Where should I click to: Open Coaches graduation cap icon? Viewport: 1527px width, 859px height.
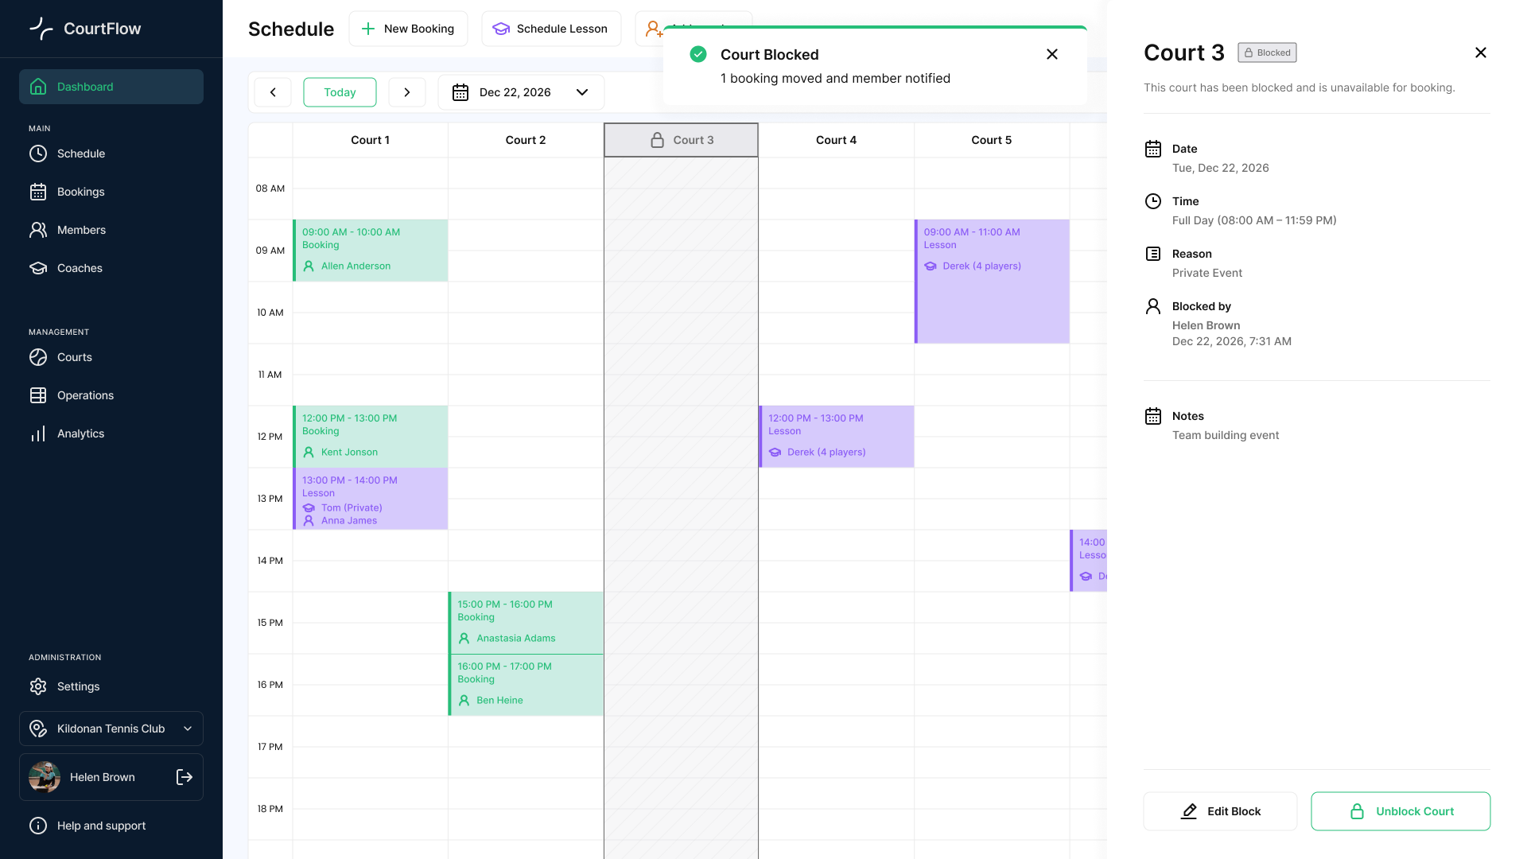(x=38, y=268)
